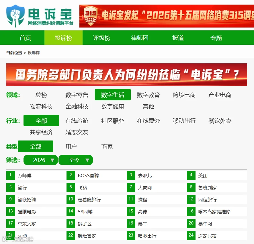Open rank 10 entry 走着瞧旅行
Viewport: 254px width, 244px height.
coord(89,200)
